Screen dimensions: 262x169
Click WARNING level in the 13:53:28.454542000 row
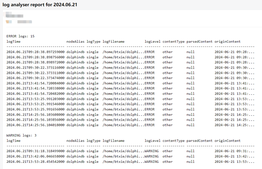(x=151, y=162)
